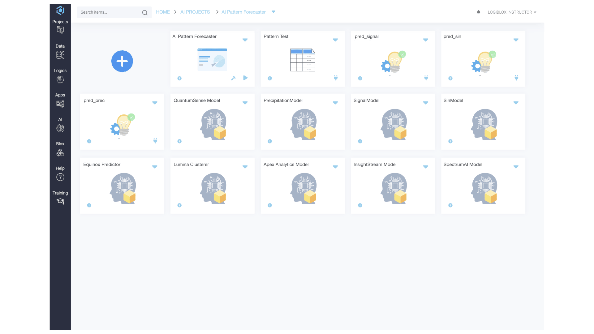The width and height of the screenshot is (594, 334).
Task: Click hammer build icon on AI Pattern Forecaster card
Action: tap(233, 78)
